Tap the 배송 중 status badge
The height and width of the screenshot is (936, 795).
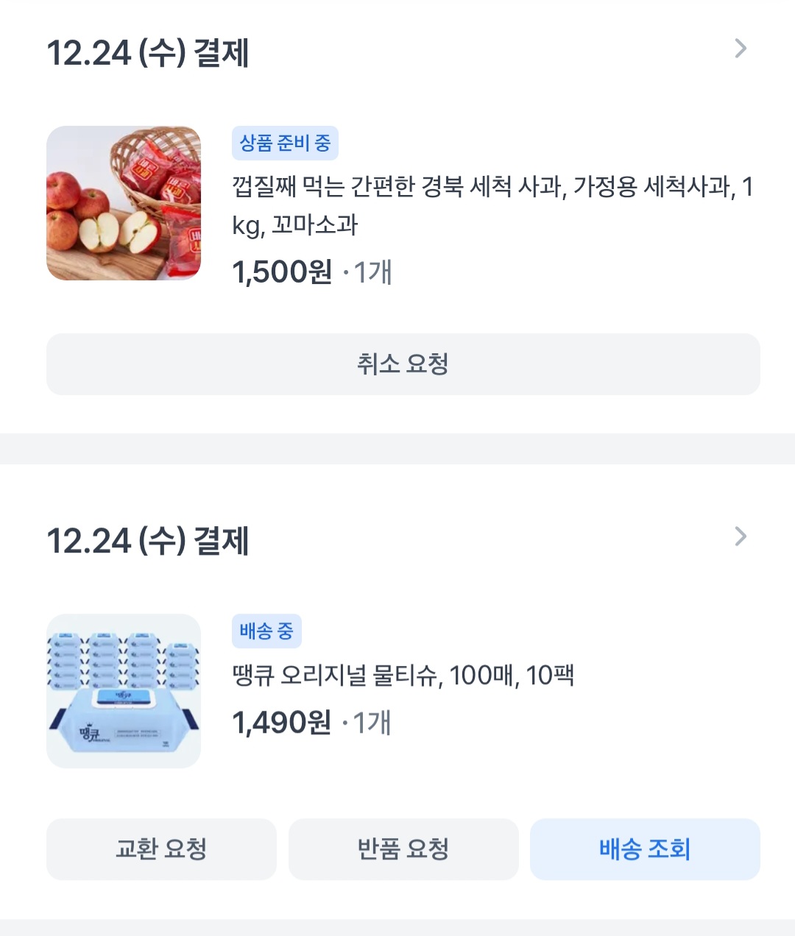click(266, 631)
